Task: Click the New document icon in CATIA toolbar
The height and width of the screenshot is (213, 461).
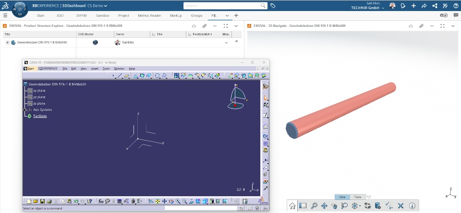Action: 29,201
